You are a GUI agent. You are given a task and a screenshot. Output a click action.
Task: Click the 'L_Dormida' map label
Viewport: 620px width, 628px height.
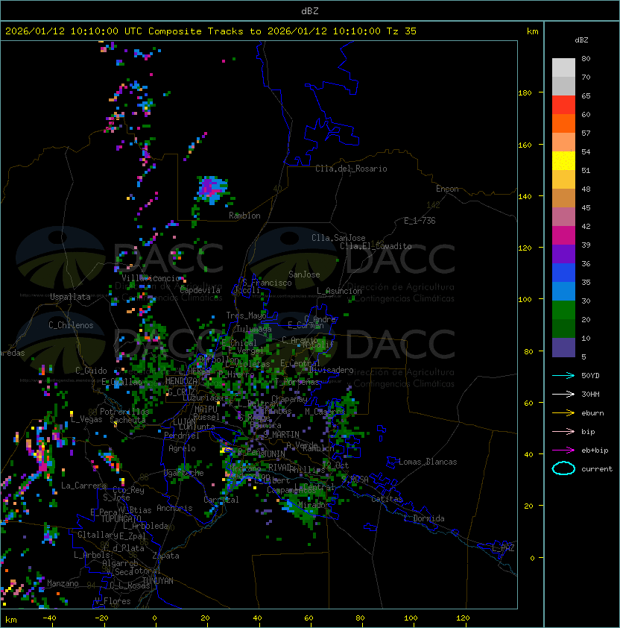click(x=424, y=518)
